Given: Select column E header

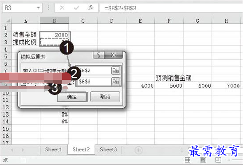Looking at the screenshot, I should [x=140, y=20].
